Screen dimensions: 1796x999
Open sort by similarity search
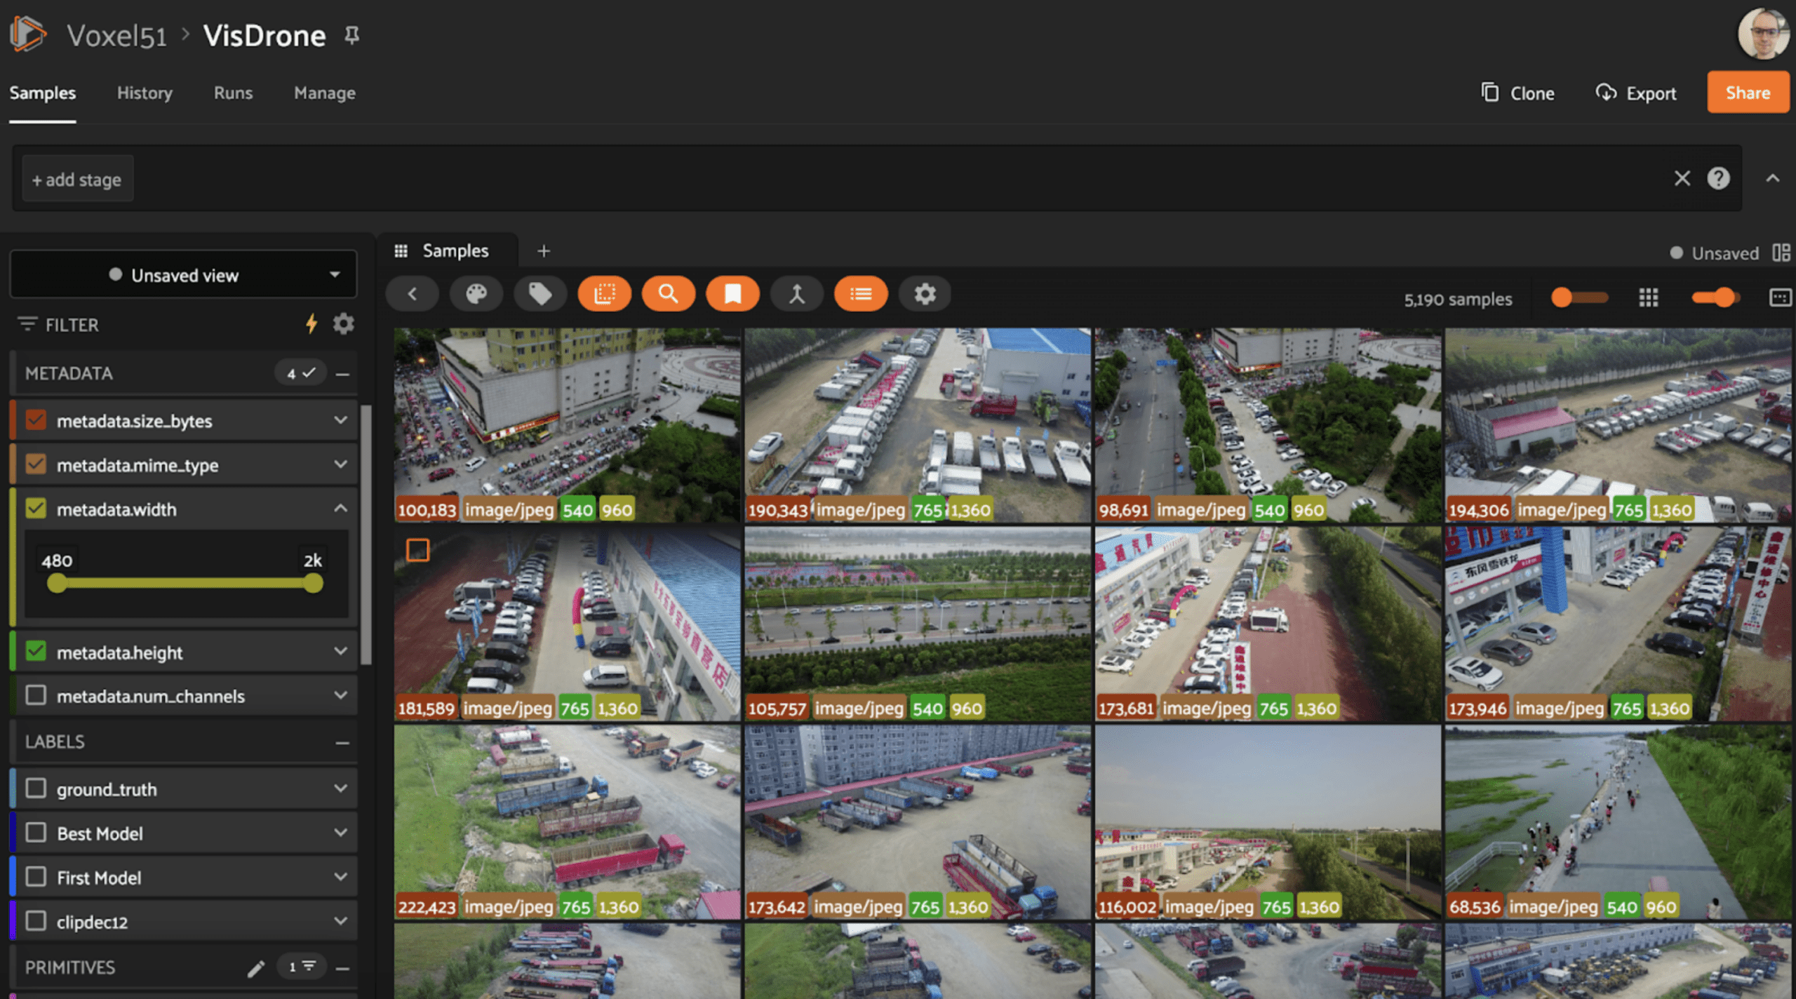click(x=669, y=294)
